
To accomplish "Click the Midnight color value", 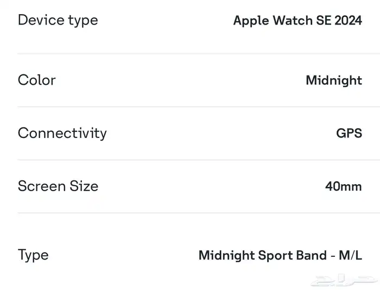I will point(334,81).
